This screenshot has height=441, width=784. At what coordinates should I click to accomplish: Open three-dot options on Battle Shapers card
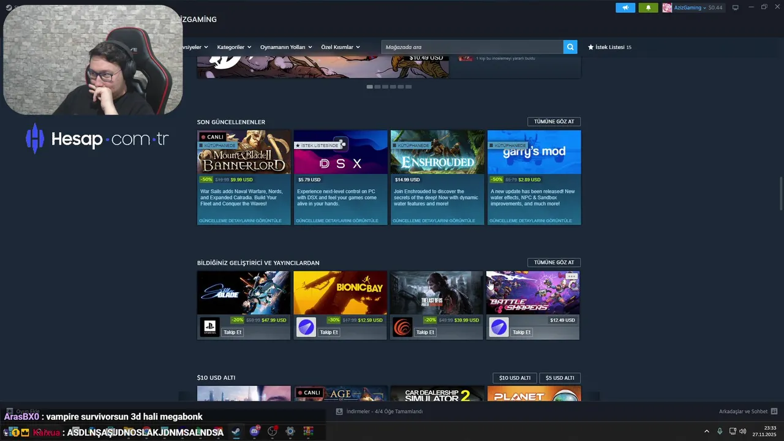pos(571,277)
